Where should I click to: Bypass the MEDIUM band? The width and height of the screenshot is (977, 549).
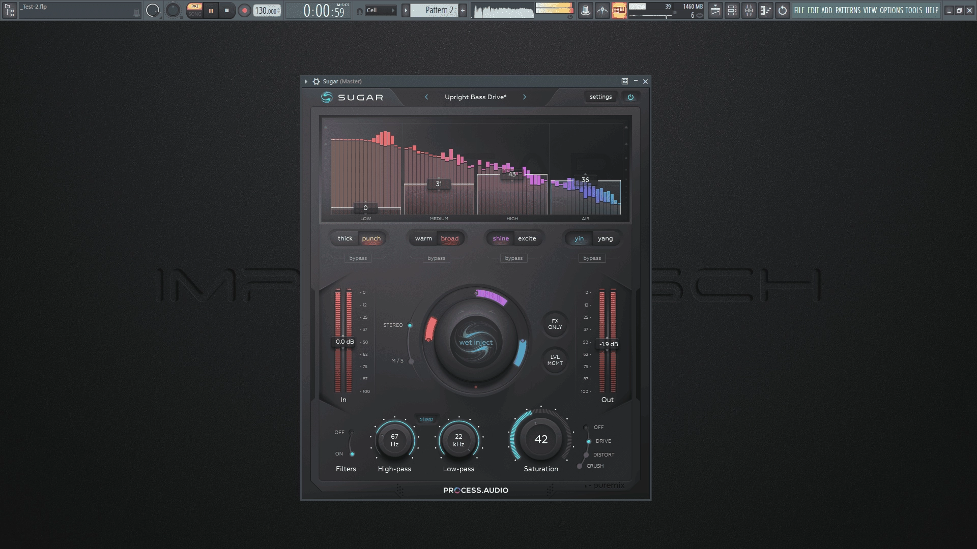coord(437,258)
